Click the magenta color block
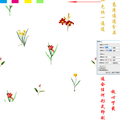 (x=15, y=1)
